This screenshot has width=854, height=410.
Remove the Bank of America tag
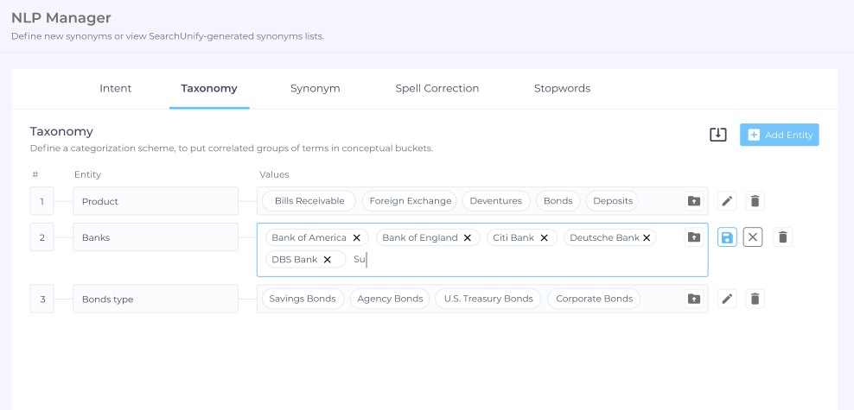[x=356, y=237]
